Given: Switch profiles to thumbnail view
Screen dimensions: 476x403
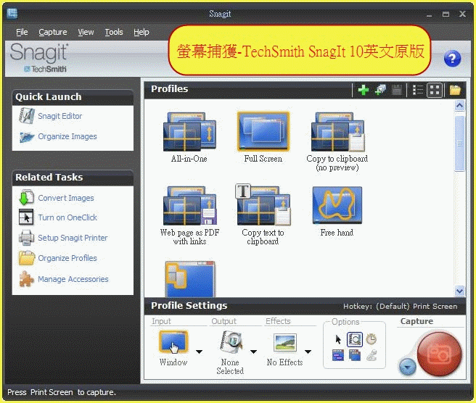Looking at the screenshot, I should pyautogui.click(x=435, y=90).
